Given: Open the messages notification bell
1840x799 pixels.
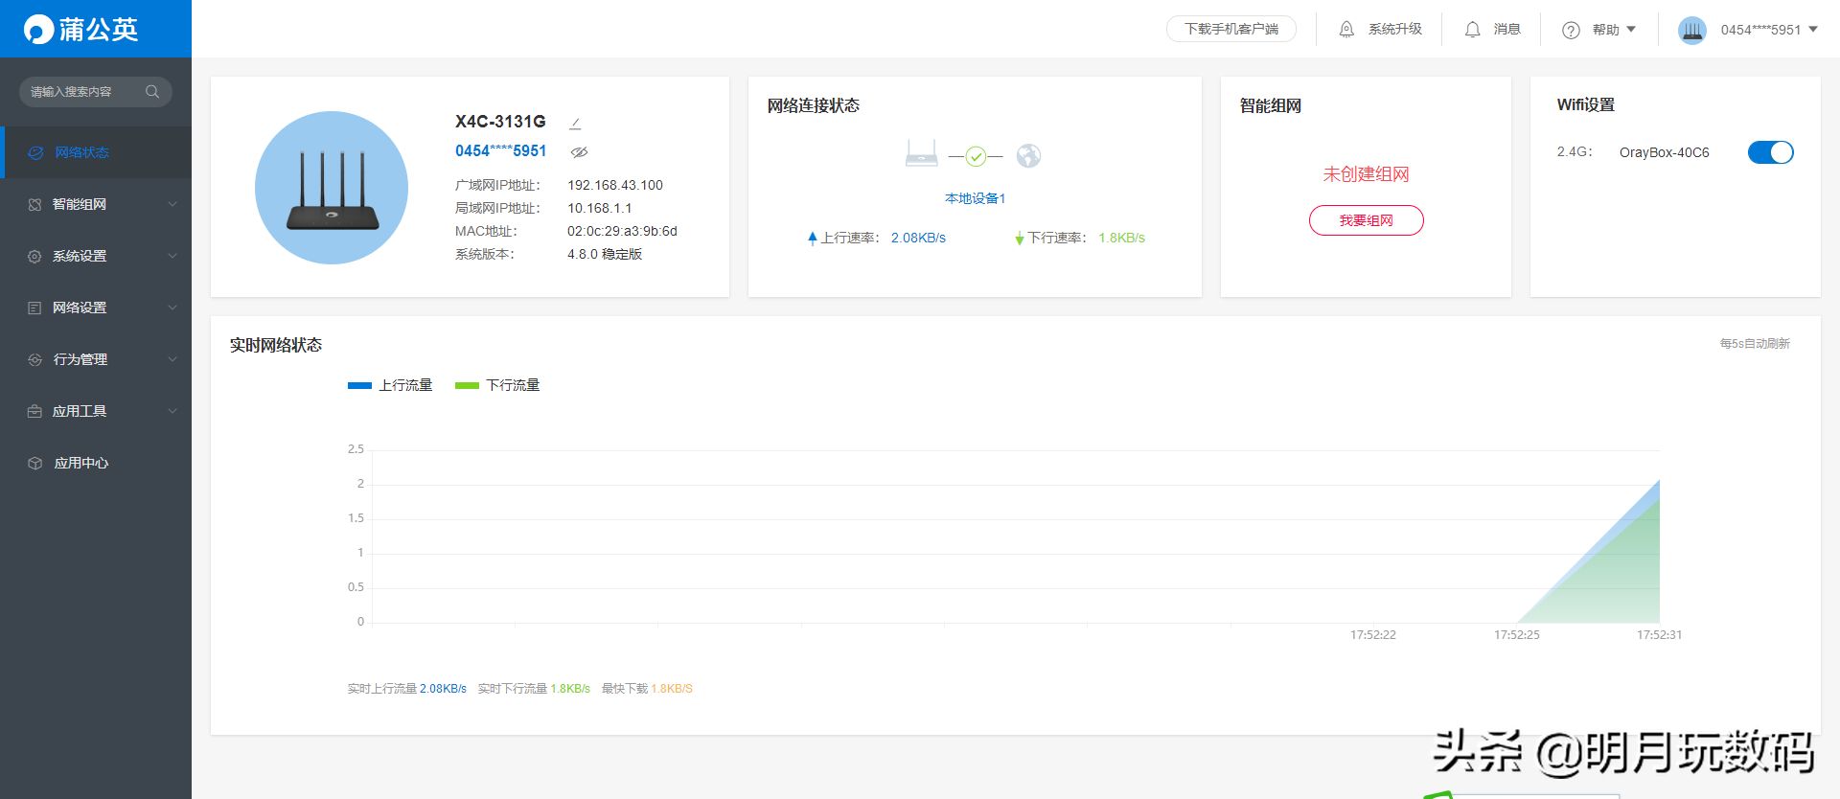Looking at the screenshot, I should tap(1473, 30).
